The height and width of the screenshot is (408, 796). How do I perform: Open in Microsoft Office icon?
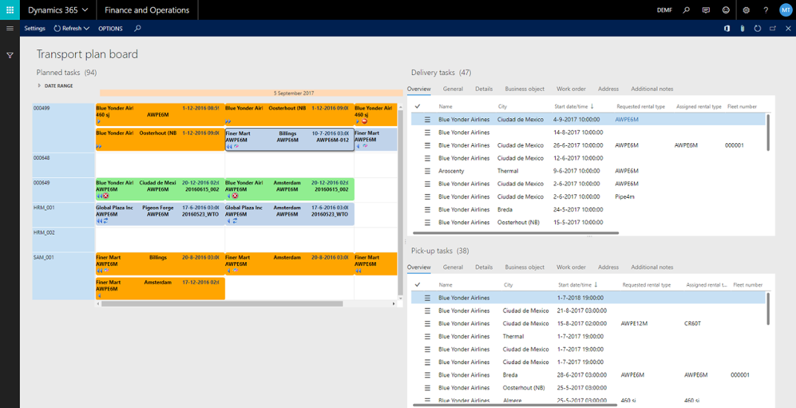pos(727,29)
